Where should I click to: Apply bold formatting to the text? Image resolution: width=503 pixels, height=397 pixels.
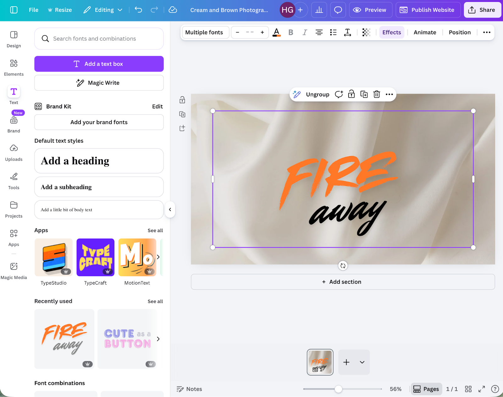pyautogui.click(x=290, y=32)
